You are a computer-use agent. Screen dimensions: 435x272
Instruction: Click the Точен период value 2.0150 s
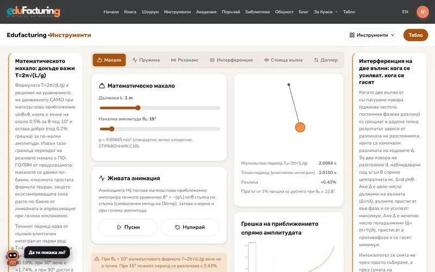(x=327, y=172)
